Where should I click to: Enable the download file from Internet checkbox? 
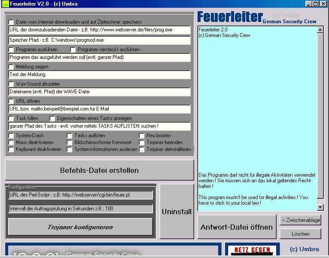pos(11,22)
